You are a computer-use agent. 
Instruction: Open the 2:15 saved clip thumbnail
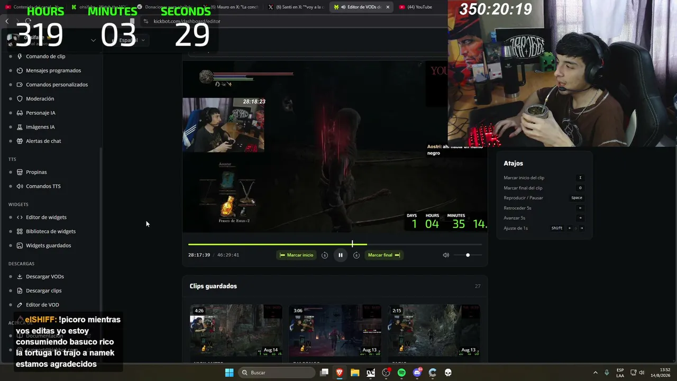pos(434,330)
